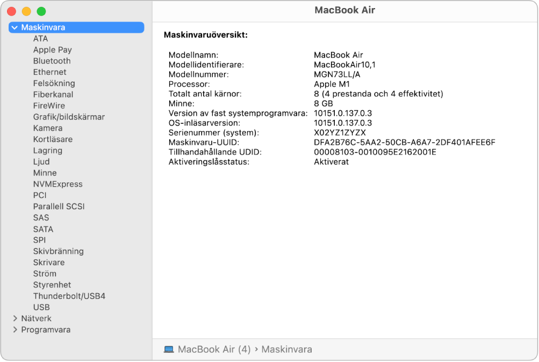Select the Minne sidebar item
The image size is (539, 362).
pos(45,173)
